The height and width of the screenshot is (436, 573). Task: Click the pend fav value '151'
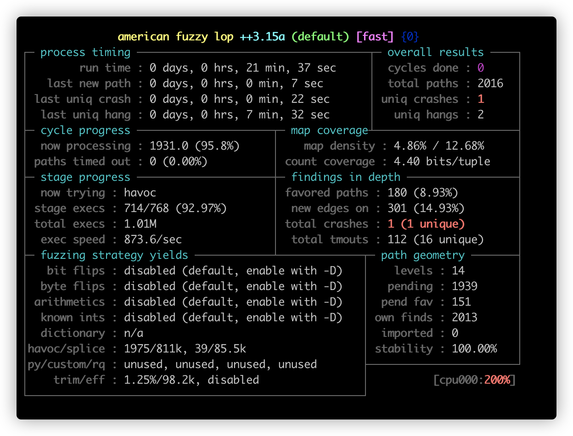[461, 302]
